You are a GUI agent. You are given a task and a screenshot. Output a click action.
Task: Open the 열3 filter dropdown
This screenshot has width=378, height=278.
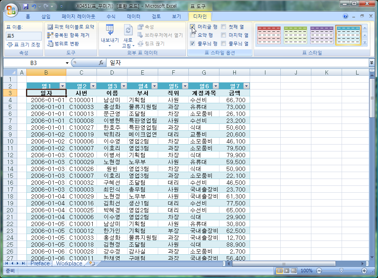pyautogui.click(x=124, y=86)
